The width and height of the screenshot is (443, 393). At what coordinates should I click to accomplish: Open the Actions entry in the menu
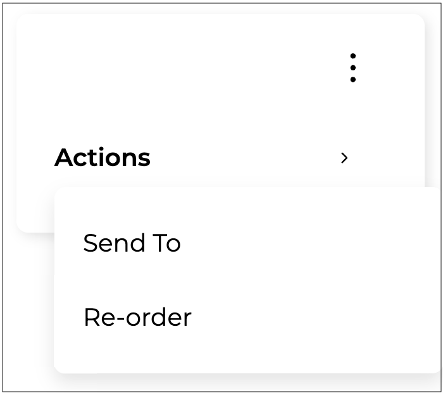103,157
